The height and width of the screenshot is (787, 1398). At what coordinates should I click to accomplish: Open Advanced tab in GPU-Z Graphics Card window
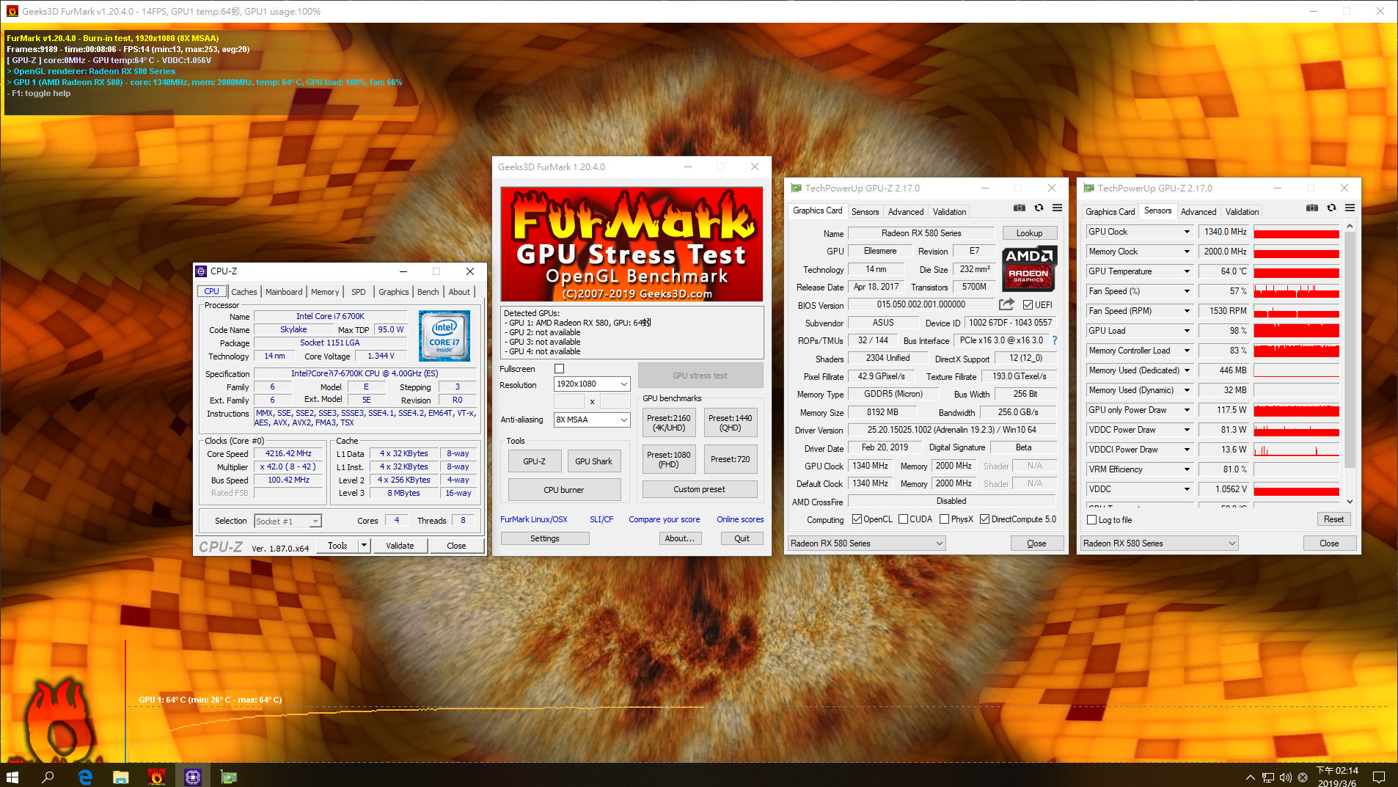pyautogui.click(x=906, y=212)
